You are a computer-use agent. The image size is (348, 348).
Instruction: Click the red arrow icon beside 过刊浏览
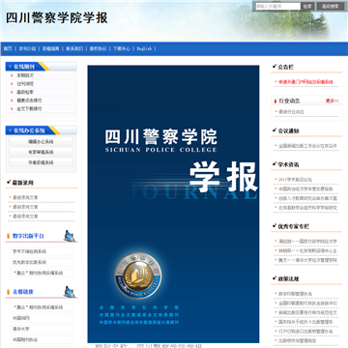tap(12, 84)
